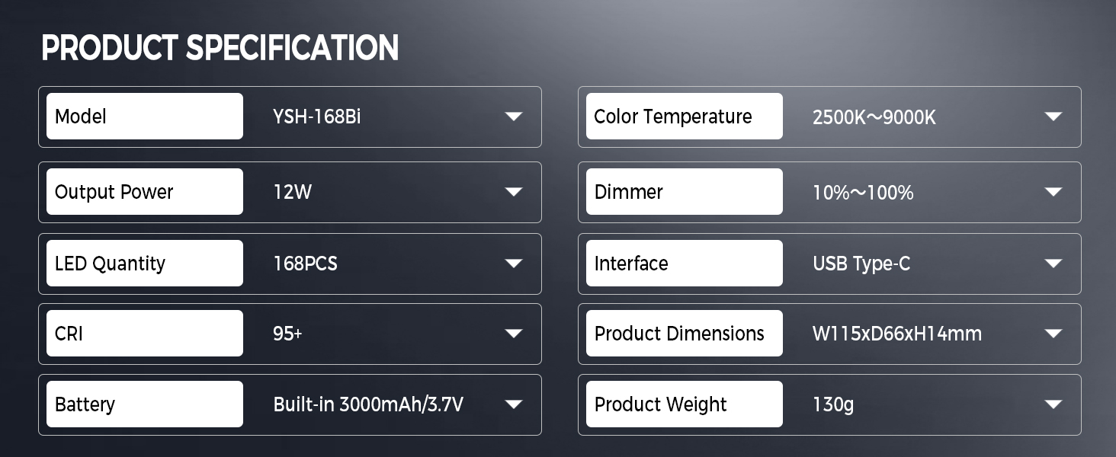The image size is (1116, 457).
Task: Click the CRI row dropdown arrow
Action: [x=514, y=334]
